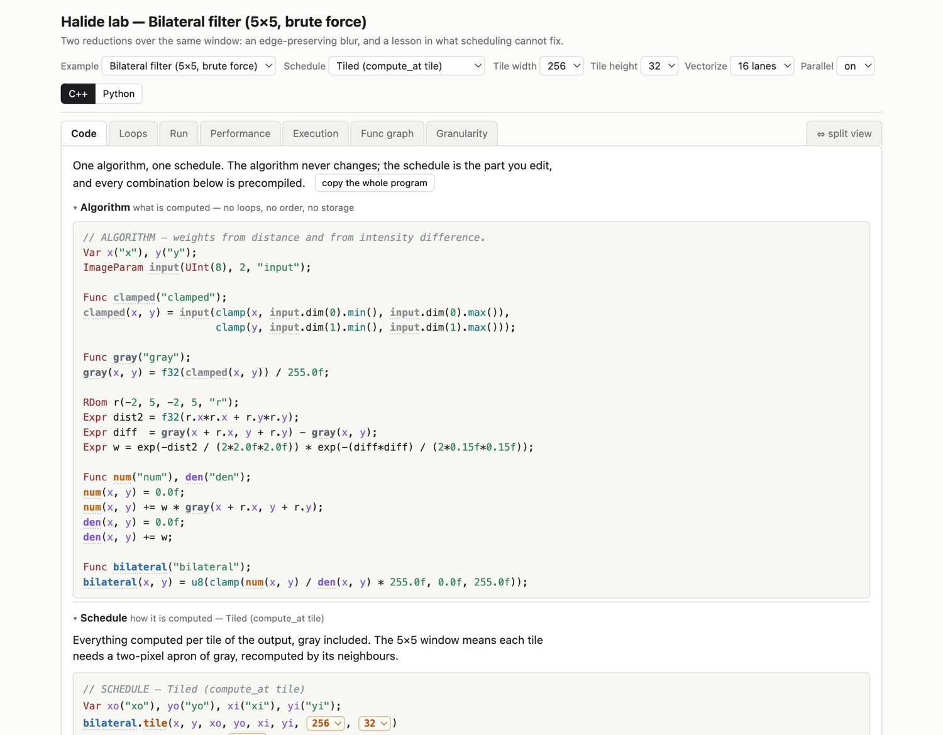Screen dimensions: 943x735
Task: Click the num(x, y) += w * gray line
Action: 203,507
